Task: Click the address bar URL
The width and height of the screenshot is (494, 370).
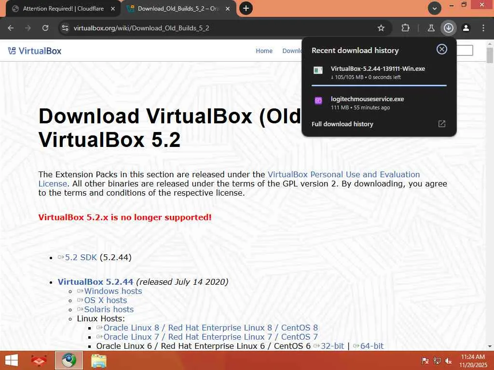Action: pos(141,28)
